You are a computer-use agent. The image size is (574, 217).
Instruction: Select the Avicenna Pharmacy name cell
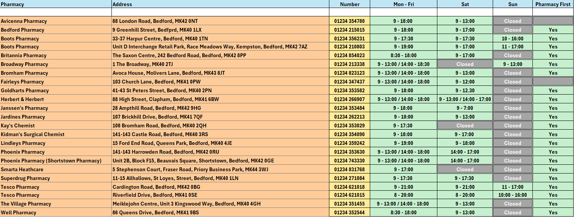(x=56, y=21)
